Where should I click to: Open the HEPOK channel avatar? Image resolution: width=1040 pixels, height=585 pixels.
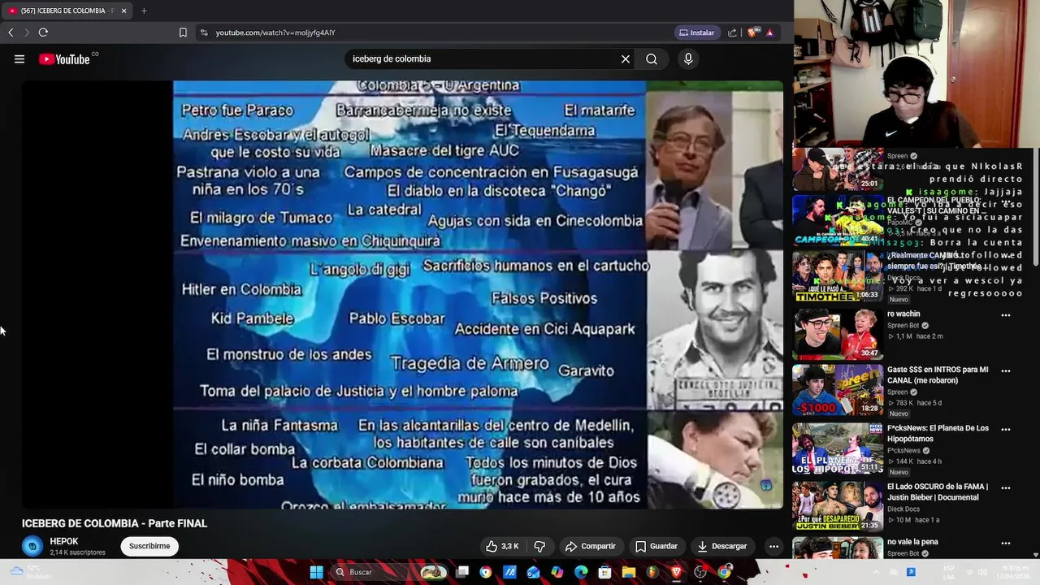pos(32,546)
